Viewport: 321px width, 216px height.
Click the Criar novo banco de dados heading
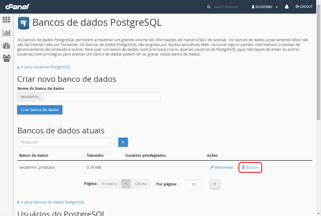pos(67,79)
